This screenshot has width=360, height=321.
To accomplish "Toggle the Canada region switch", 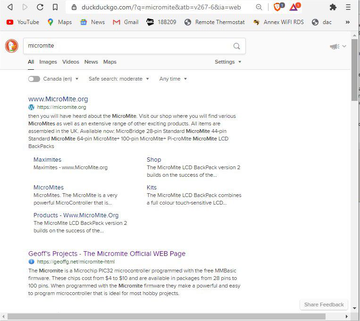I will click(34, 79).
